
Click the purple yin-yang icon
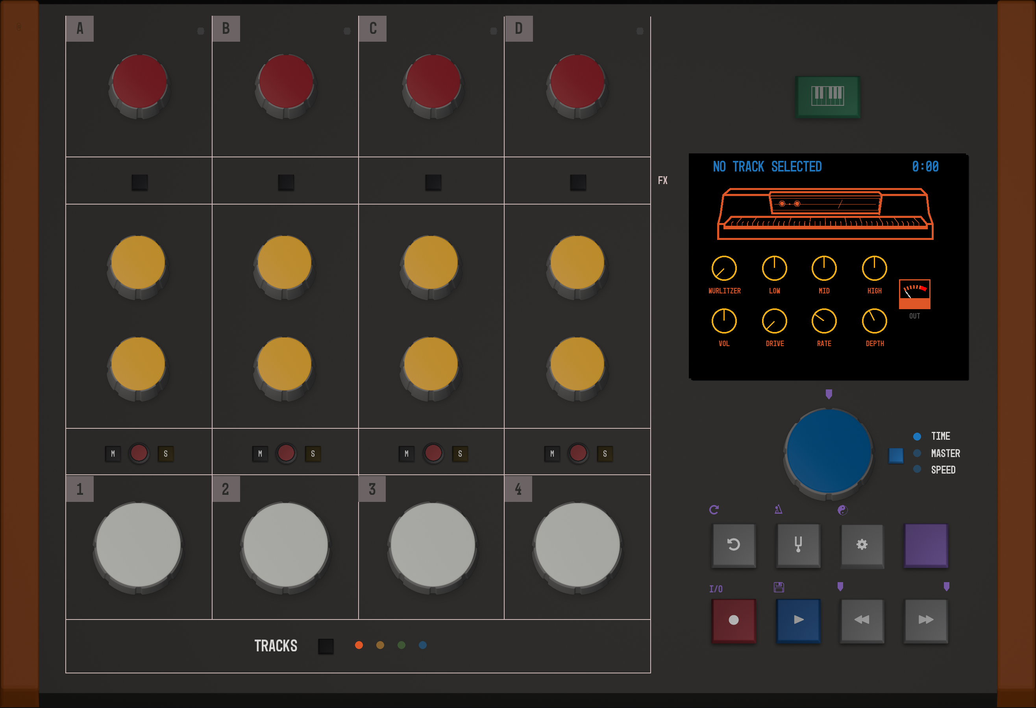pos(842,510)
